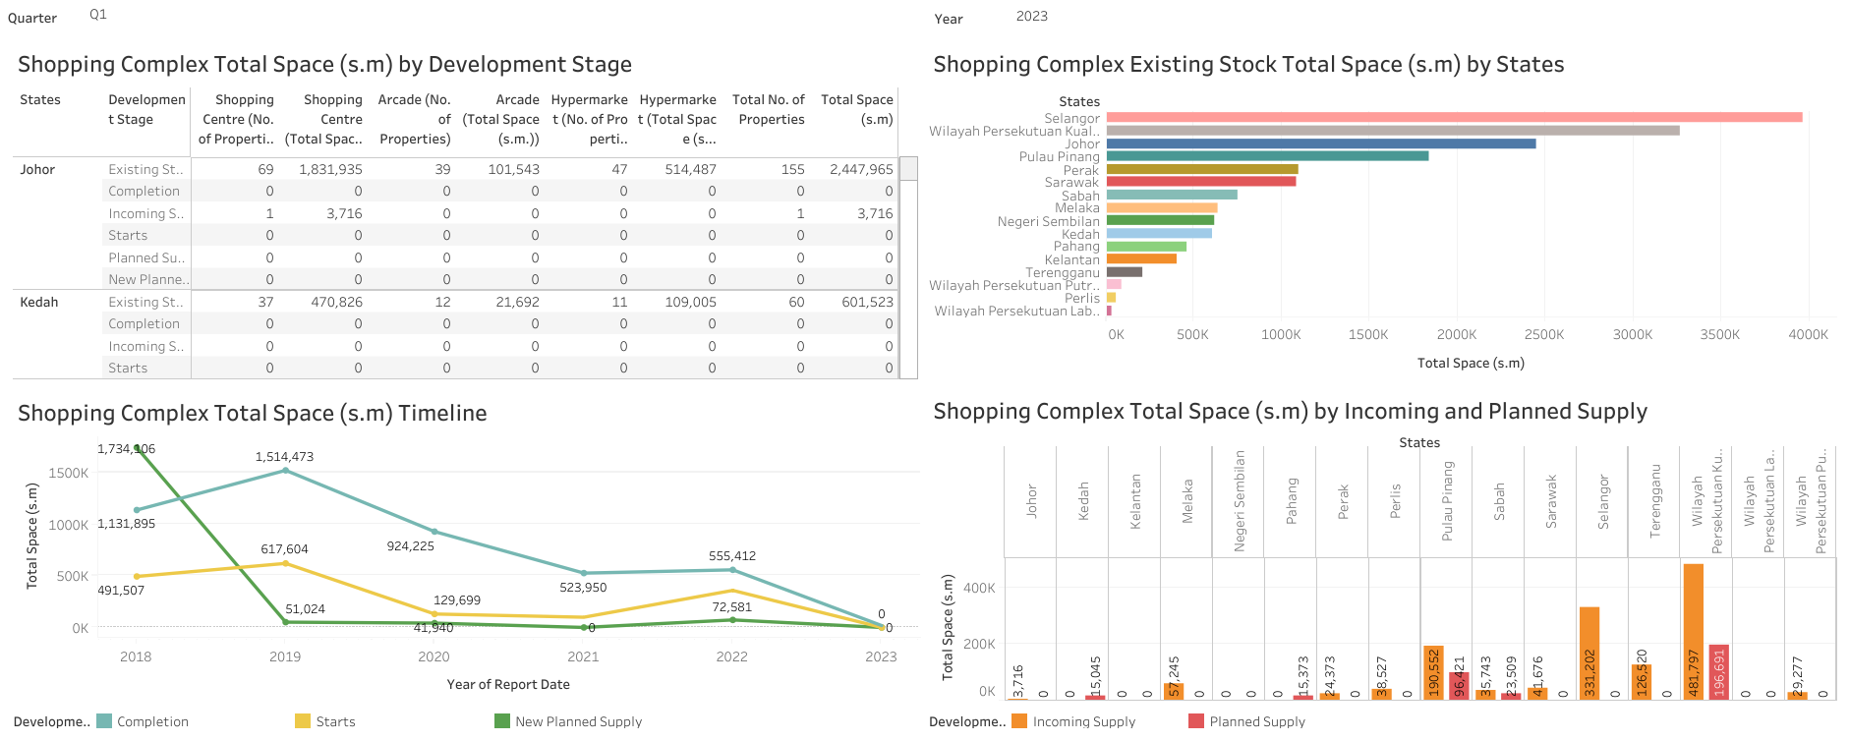Screen dimensions: 1849x741
Task: Select the 196,691 Planned Supply red bar
Action: click(x=1718, y=671)
